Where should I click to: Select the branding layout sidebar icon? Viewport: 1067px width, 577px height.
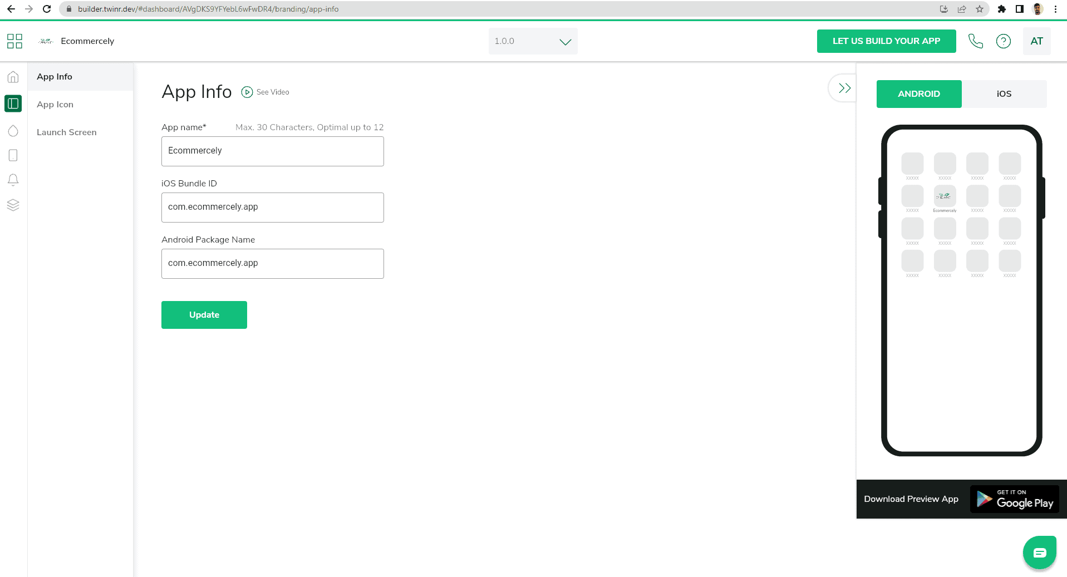click(13, 103)
